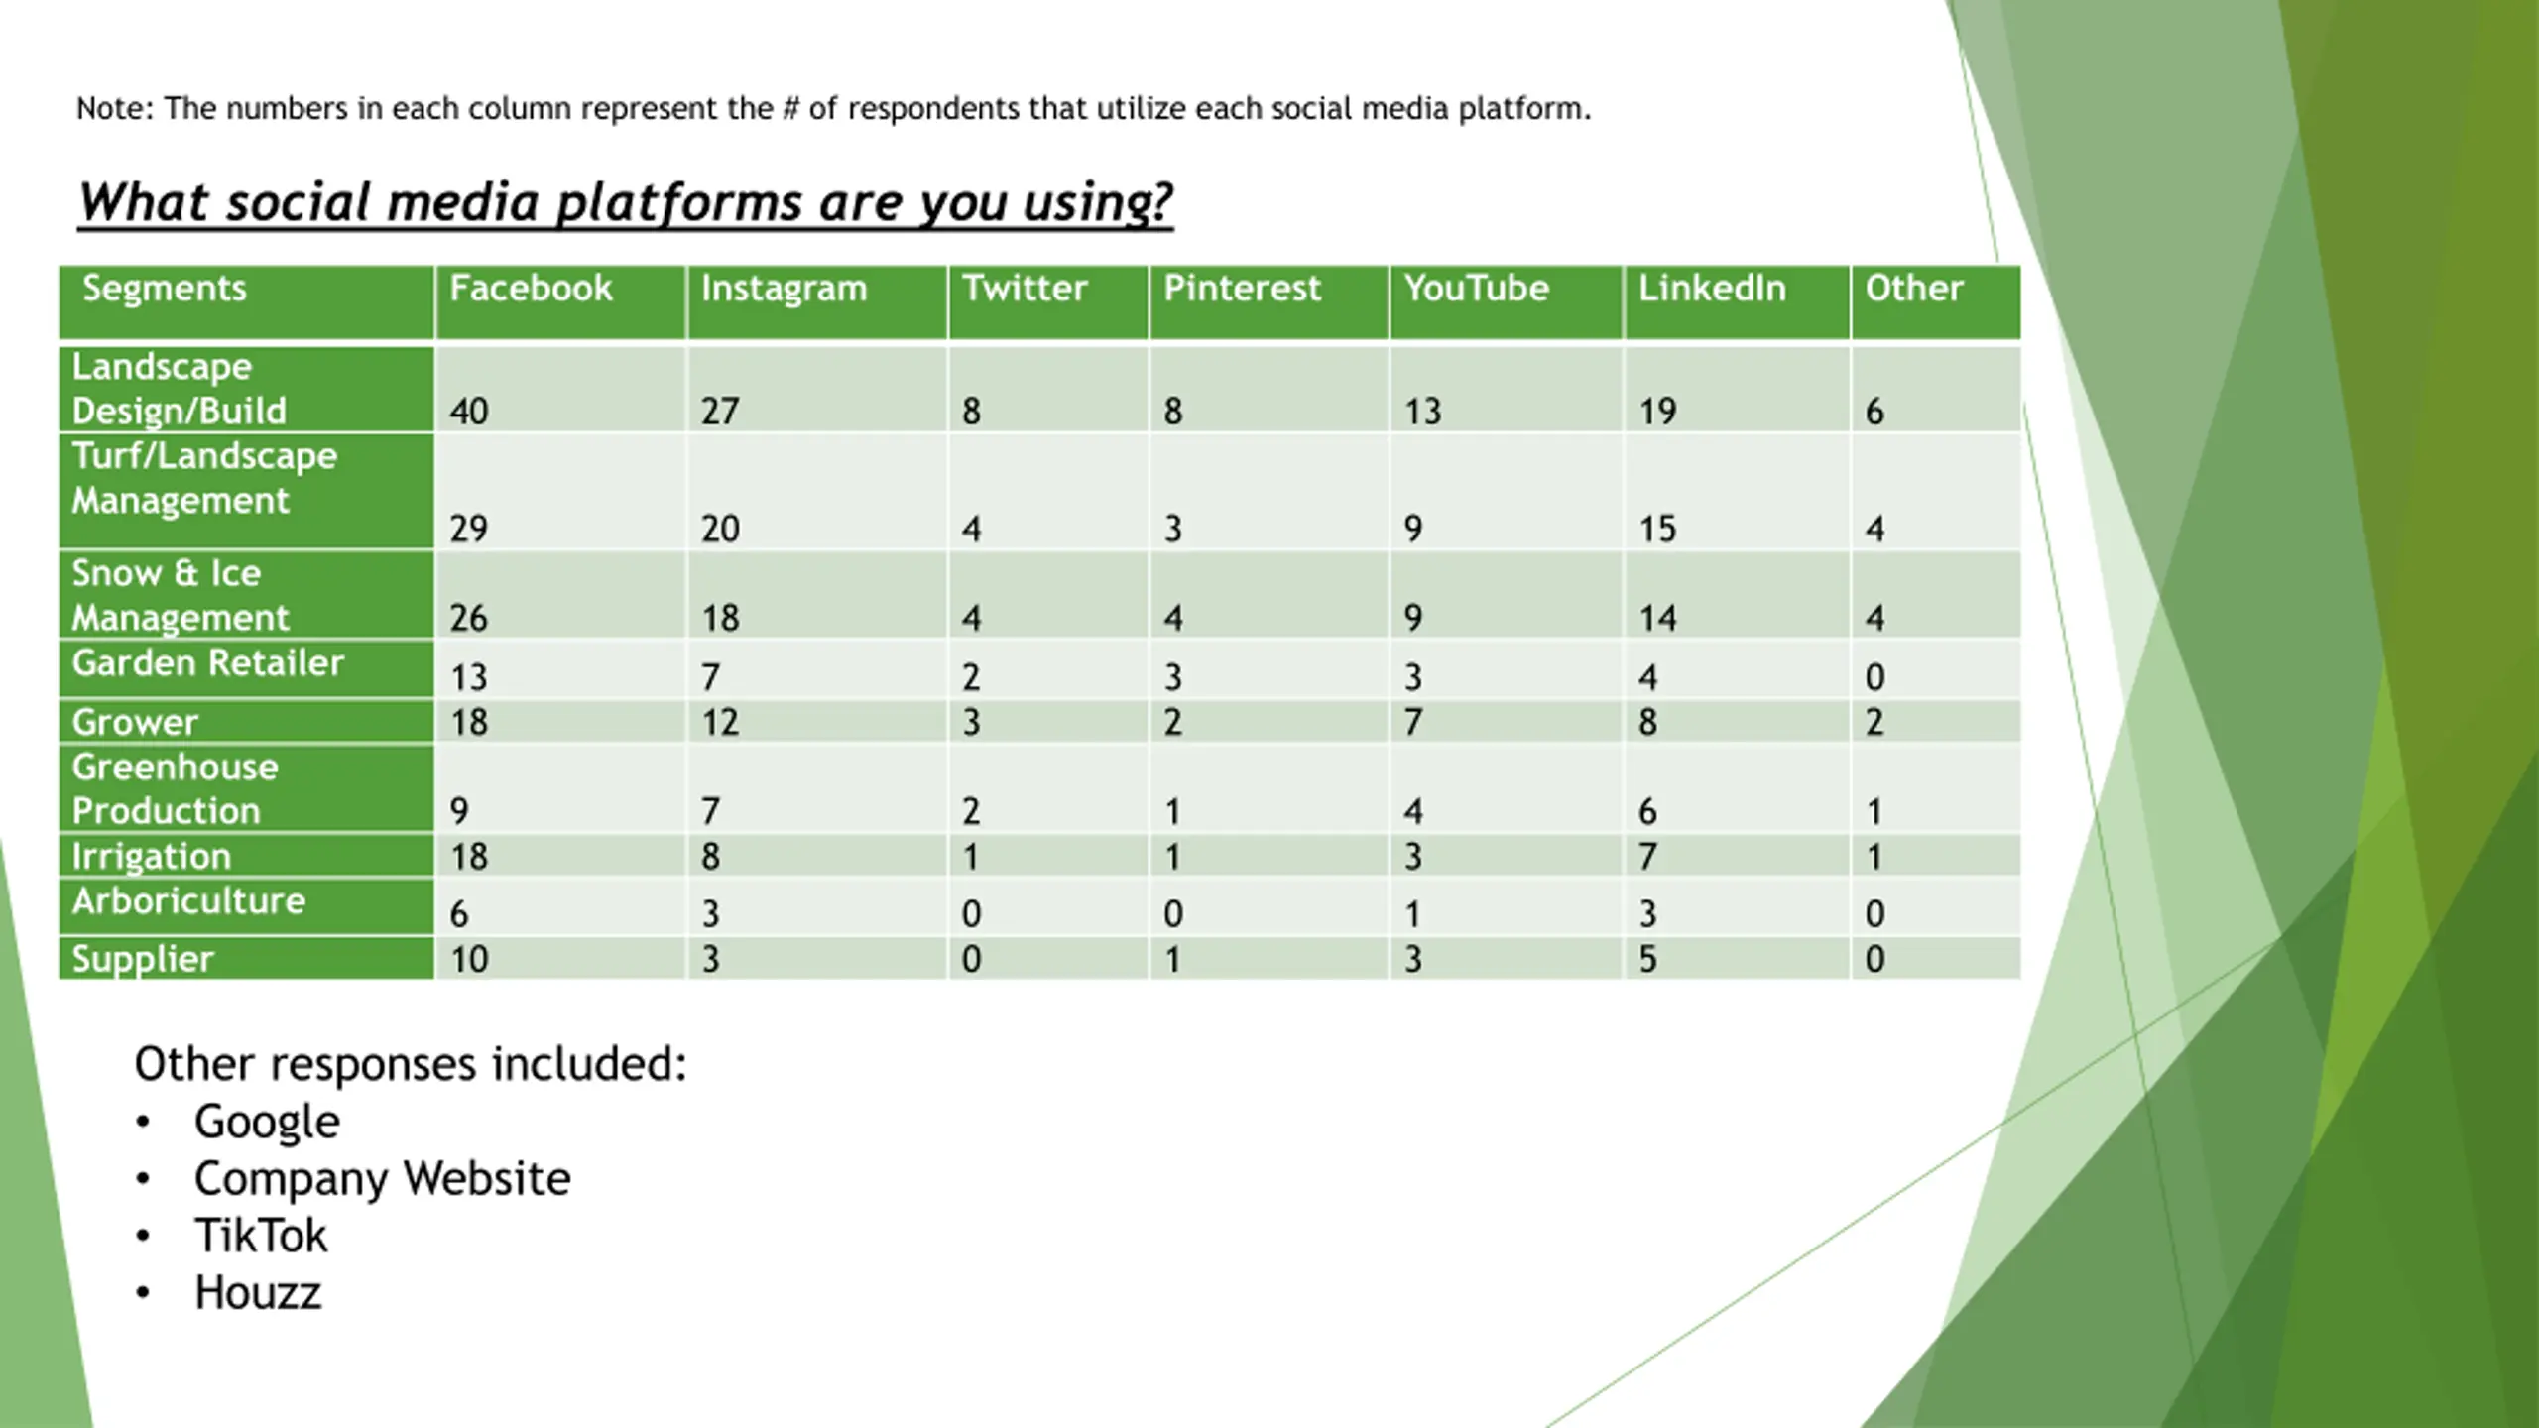2539x1428 pixels.
Task: Click the Pinterest column header
Action: (x=1269, y=301)
